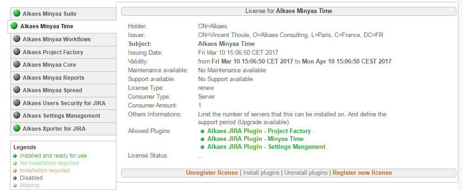Click gray status icon beside Alkaes Minyaa Workflows
Screen dimensions: 462x190
click(17, 39)
